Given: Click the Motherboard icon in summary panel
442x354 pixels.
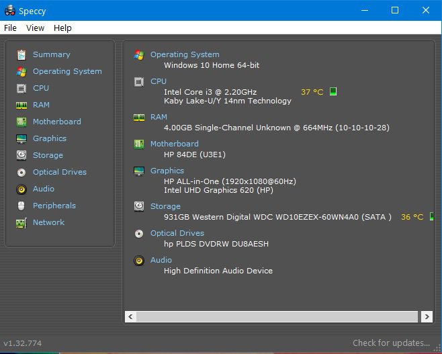Looking at the screenshot, I should point(139,144).
